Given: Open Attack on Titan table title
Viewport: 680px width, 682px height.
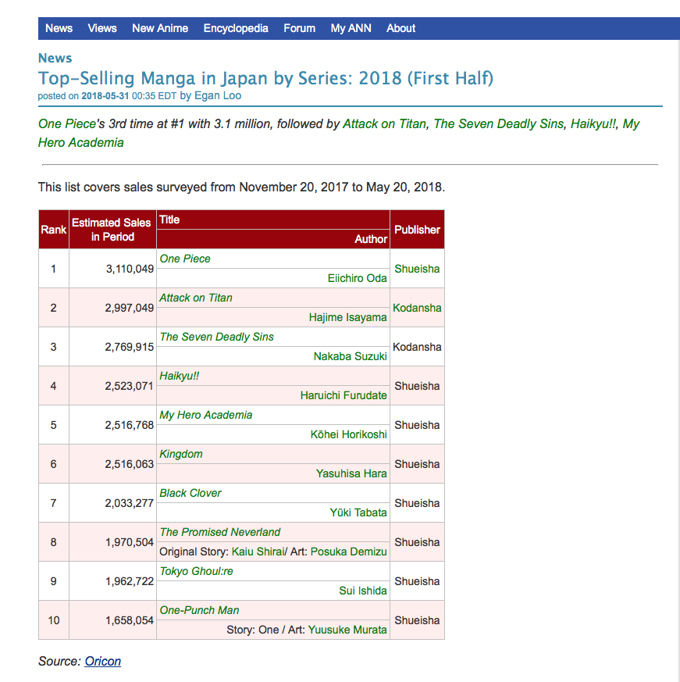Looking at the screenshot, I should 196,298.
